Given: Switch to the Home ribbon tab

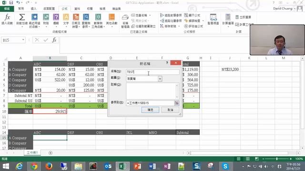Looking at the screenshot, I should [21, 9].
